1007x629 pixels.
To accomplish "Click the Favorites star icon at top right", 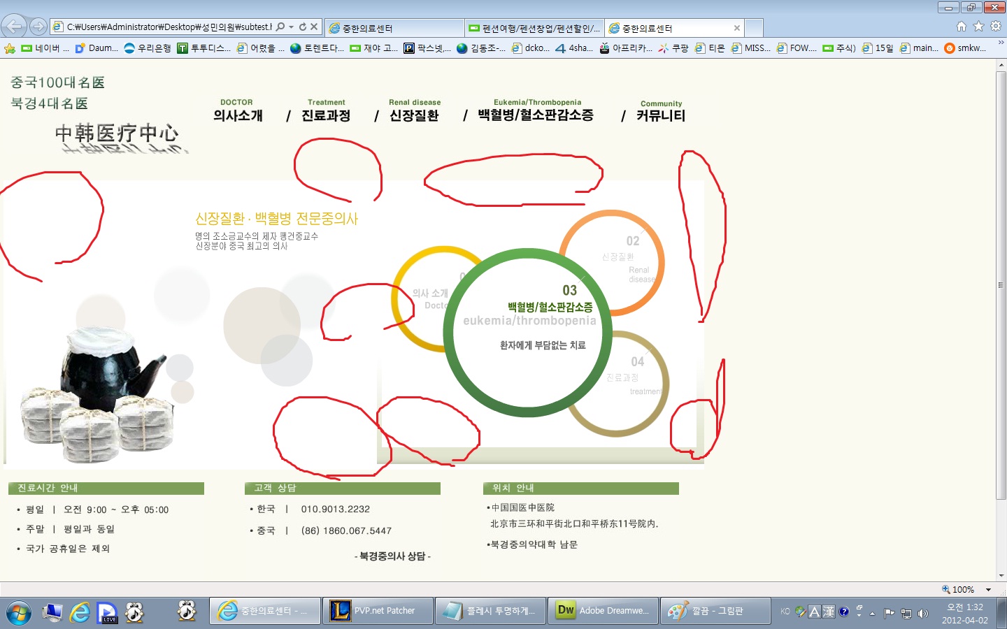I will [x=978, y=26].
